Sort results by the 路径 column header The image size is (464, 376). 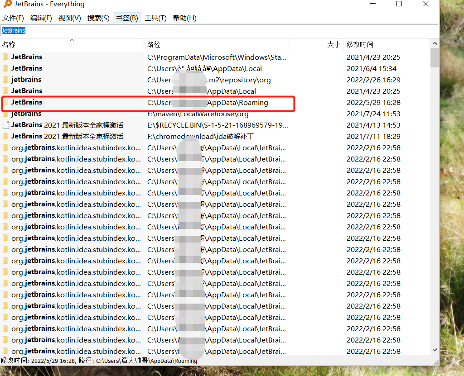point(216,45)
